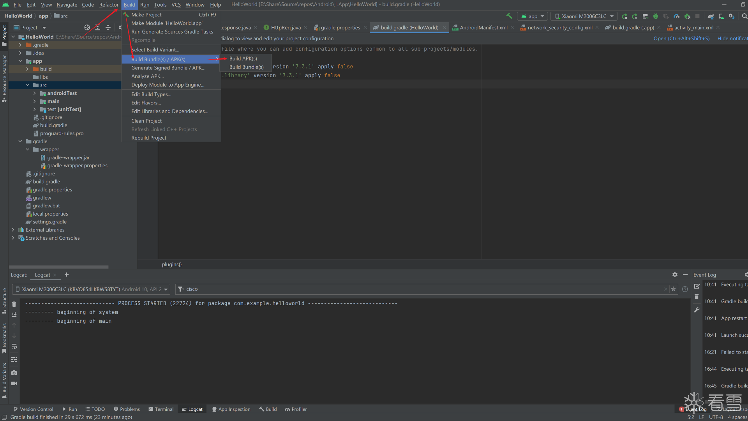Screen dimensions: 748x421
Task: Switch to the AndroidManifest.xml tab
Action: [x=483, y=28]
